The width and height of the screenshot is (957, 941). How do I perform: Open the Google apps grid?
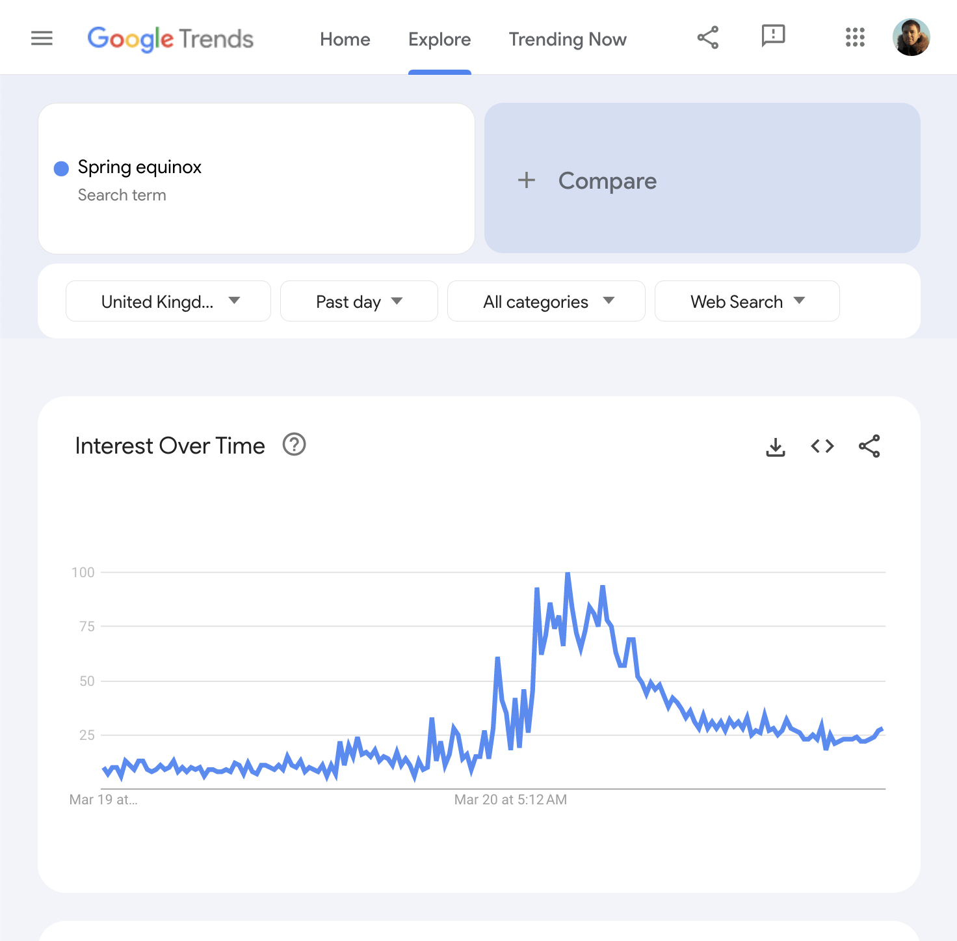tap(855, 37)
